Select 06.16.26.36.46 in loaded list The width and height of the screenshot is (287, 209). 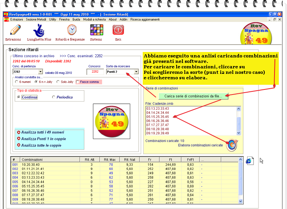point(158,121)
